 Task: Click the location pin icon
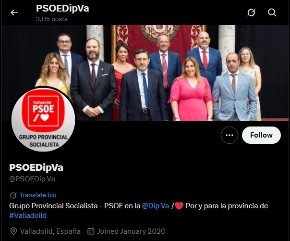pyautogui.click(x=13, y=231)
